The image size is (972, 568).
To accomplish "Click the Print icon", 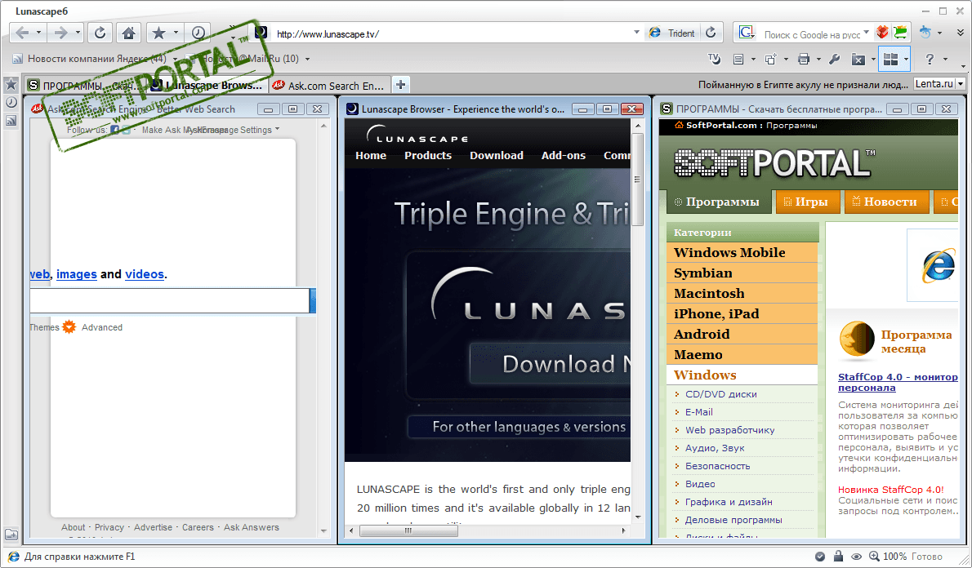I will (x=804, y=60).
